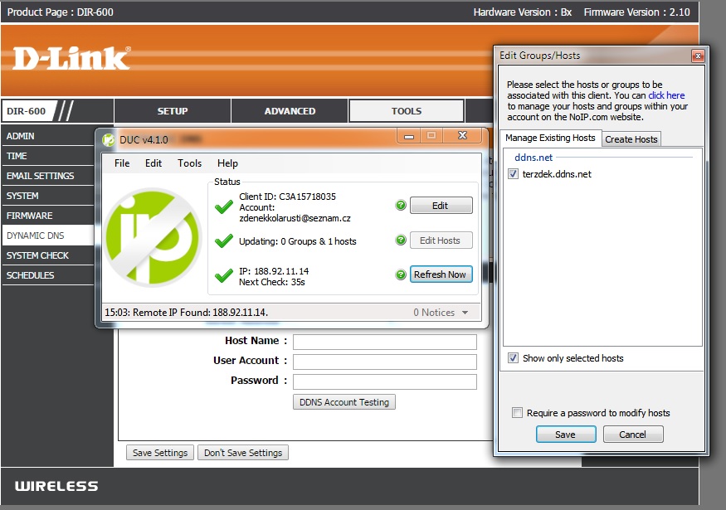Open TIME in router sidebar
The width and height of the screenshot is (726, 510).
[x=48, y=156]
